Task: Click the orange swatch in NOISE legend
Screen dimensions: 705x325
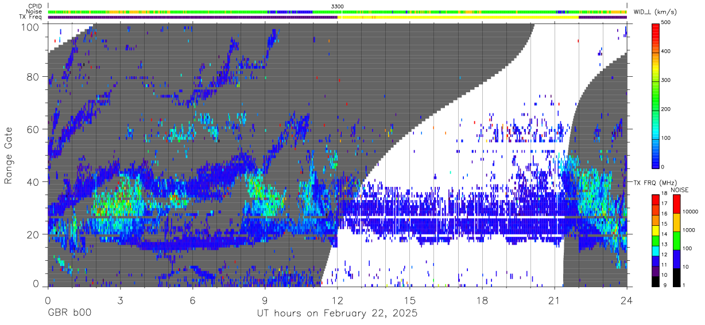Action: (x=676, y=222)
